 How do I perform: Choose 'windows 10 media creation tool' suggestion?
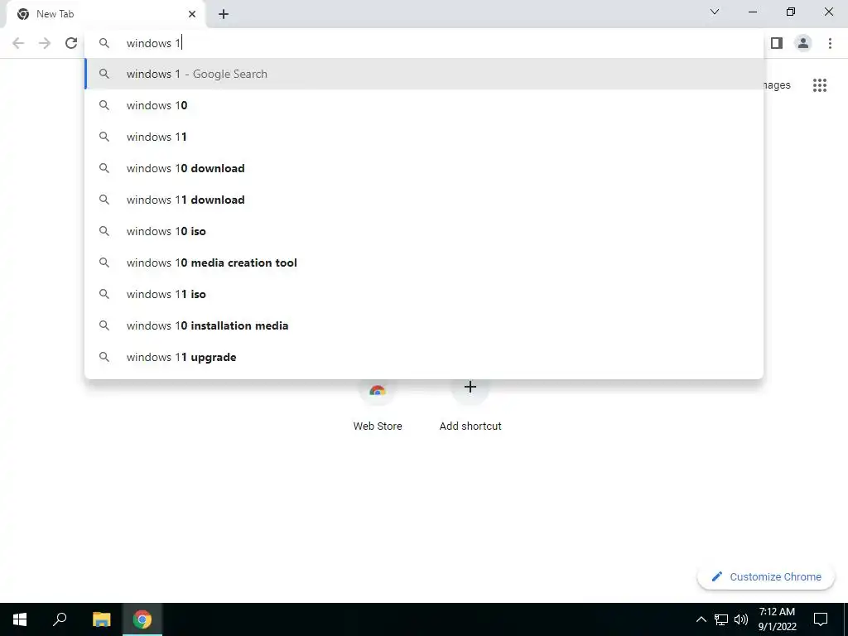[x=424, y=263]
